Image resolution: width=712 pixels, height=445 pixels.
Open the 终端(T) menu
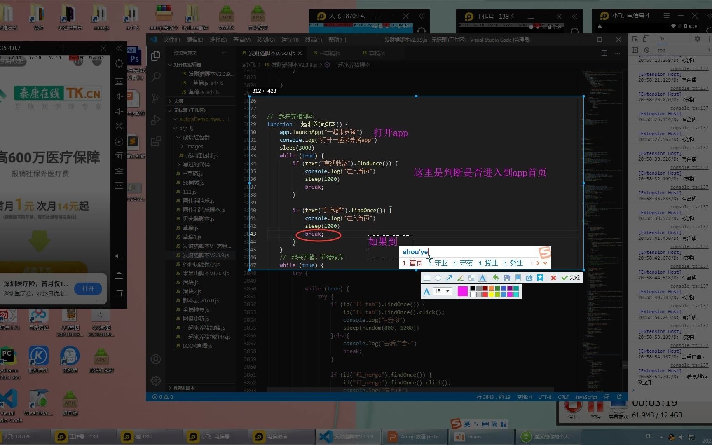(x=313, y=40)
